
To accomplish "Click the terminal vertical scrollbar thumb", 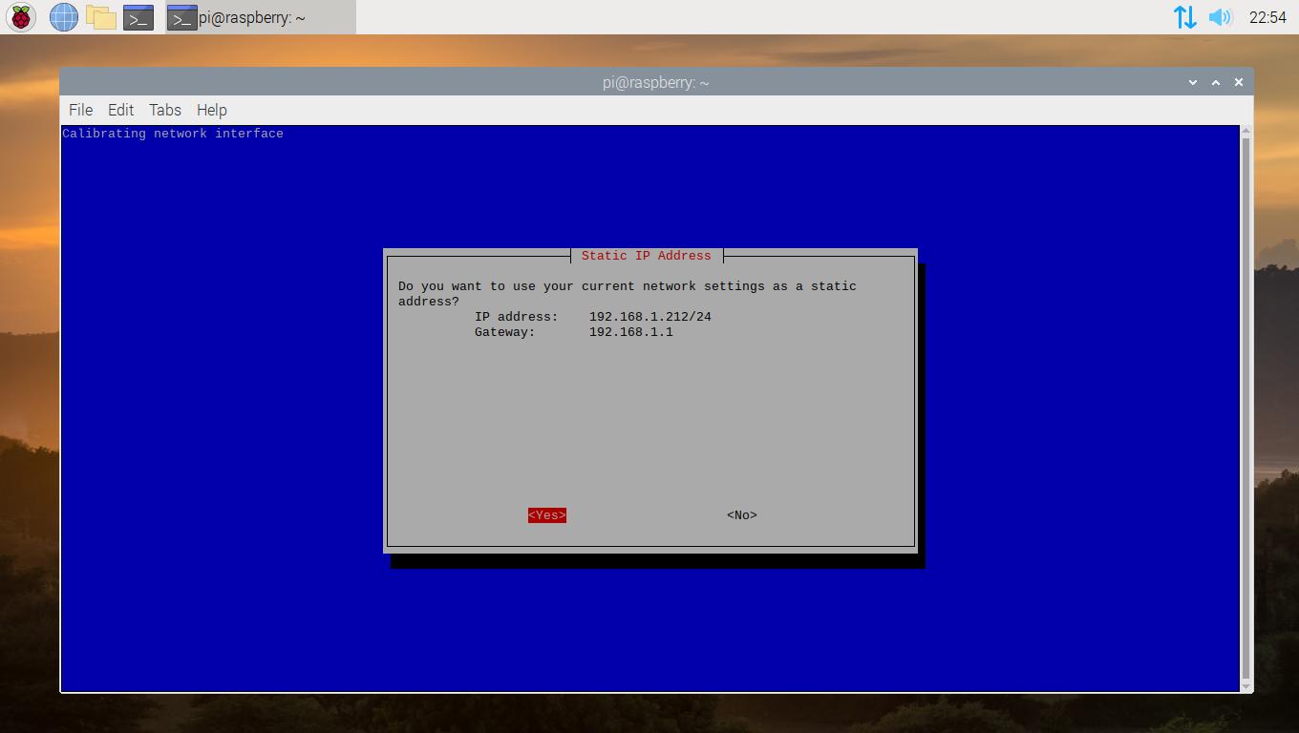I will 1246,408.
